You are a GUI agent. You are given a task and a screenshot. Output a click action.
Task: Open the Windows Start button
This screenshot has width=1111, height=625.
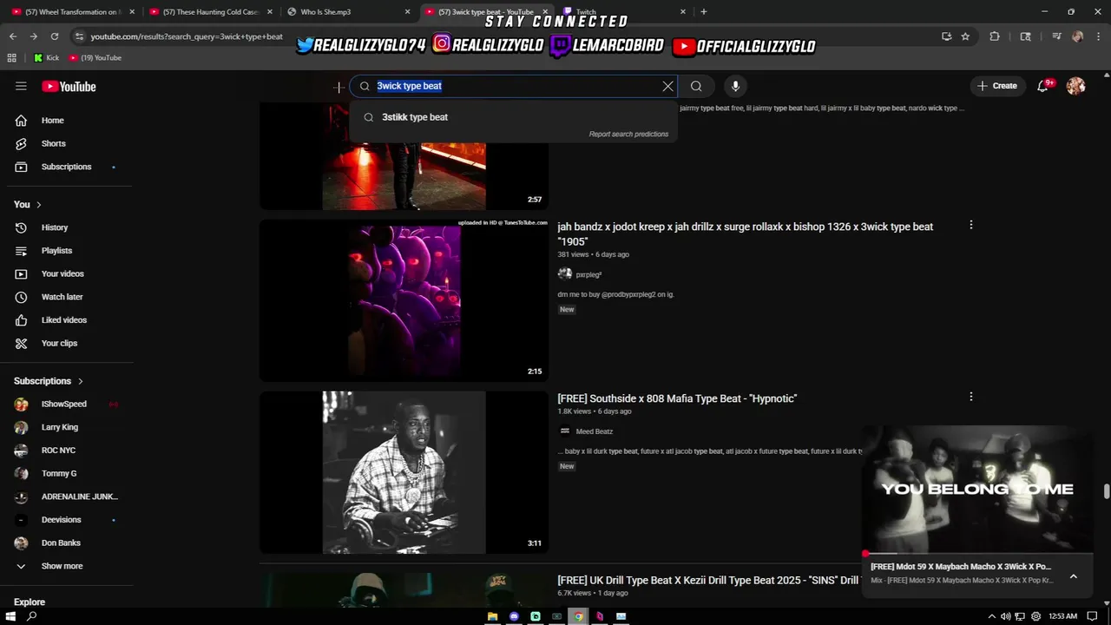coord(10,616)
